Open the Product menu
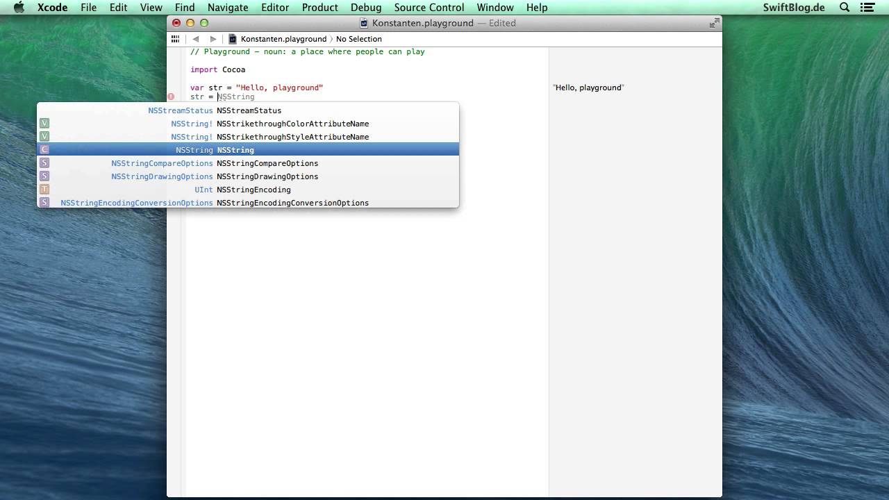 pyautogui.click(x=320, y=8)
